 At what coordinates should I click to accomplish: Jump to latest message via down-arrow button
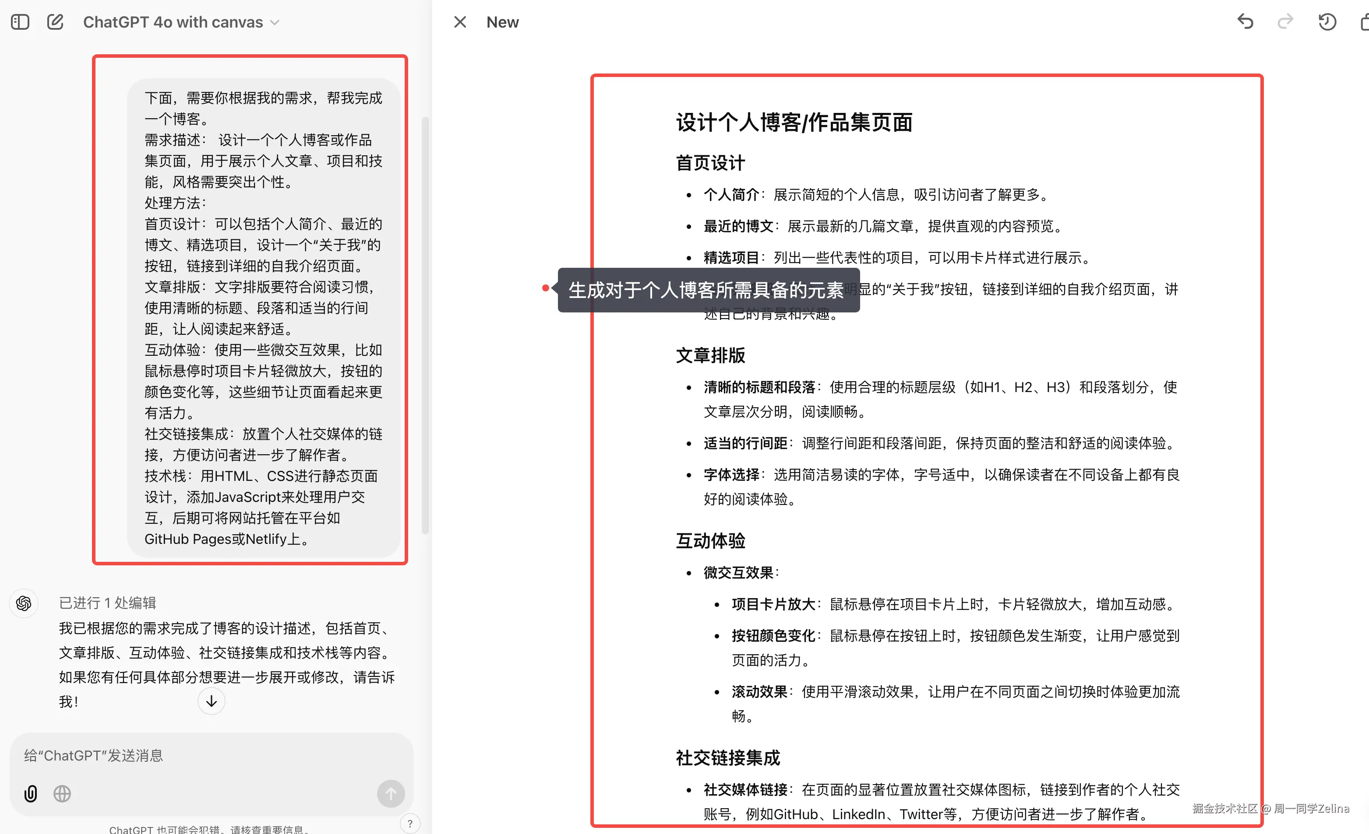tap(211, 701)
